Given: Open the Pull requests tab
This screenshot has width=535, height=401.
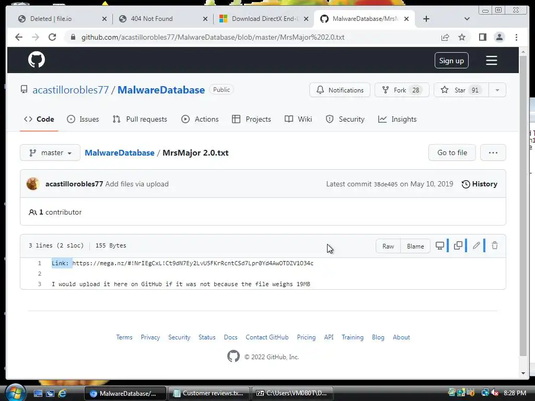Looking at the screenshot, I should pyautogui.click(x=140, y=120).
